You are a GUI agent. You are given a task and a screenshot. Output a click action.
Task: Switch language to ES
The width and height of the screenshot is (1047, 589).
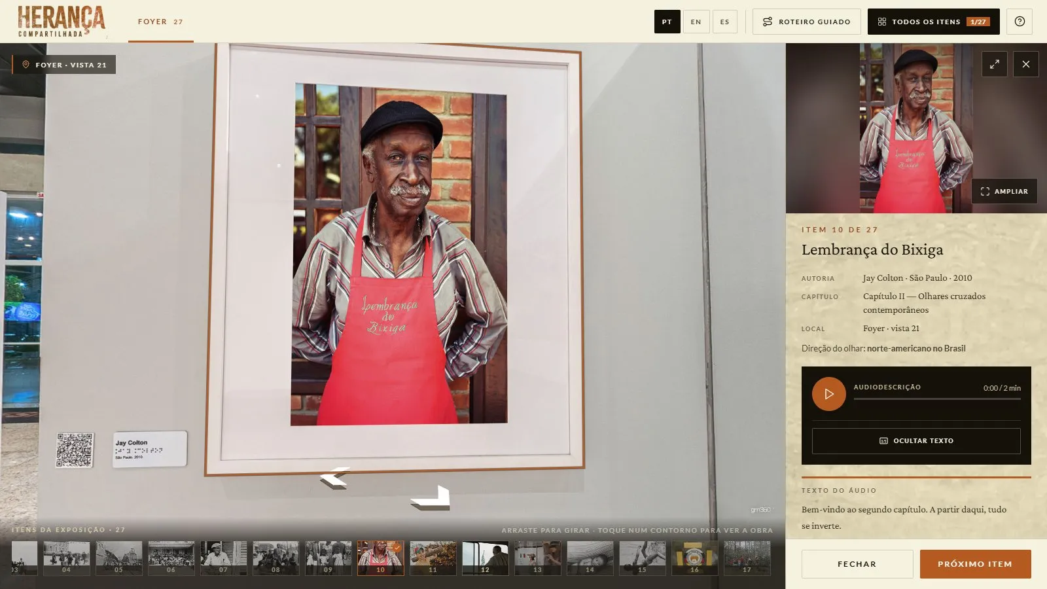724,22
